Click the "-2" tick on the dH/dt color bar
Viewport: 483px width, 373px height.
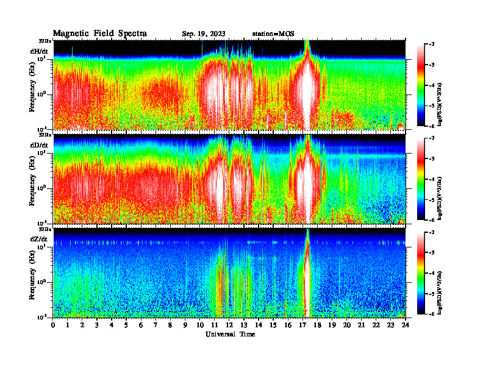[x=432, y=44]
